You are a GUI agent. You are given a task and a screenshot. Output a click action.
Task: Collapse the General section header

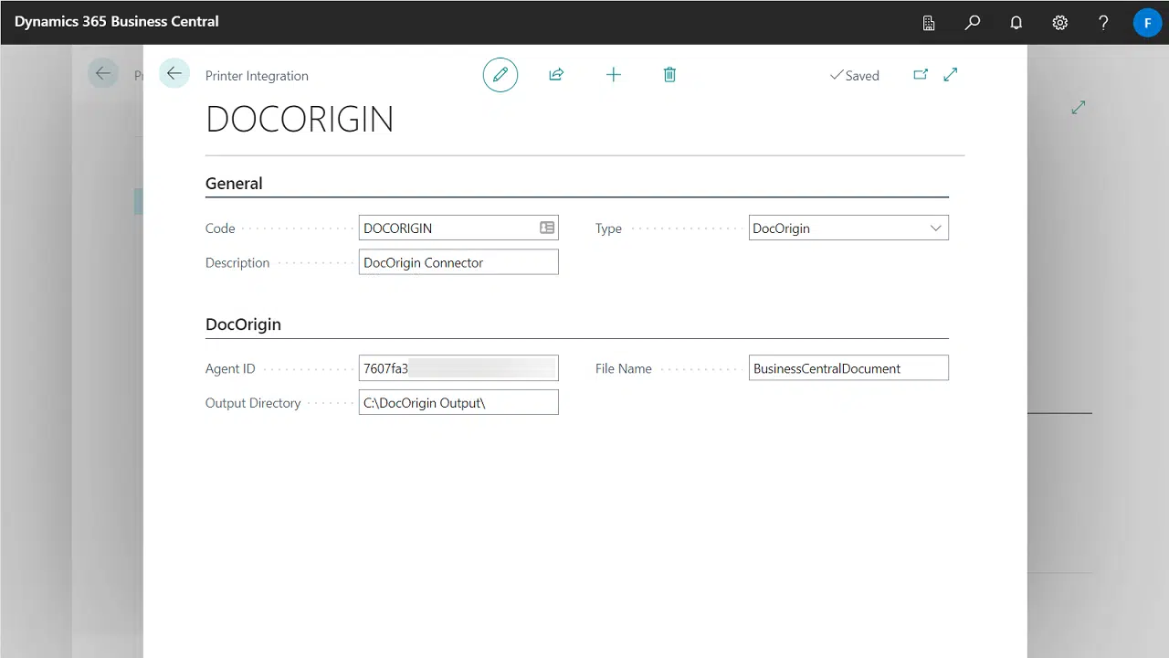234,183
